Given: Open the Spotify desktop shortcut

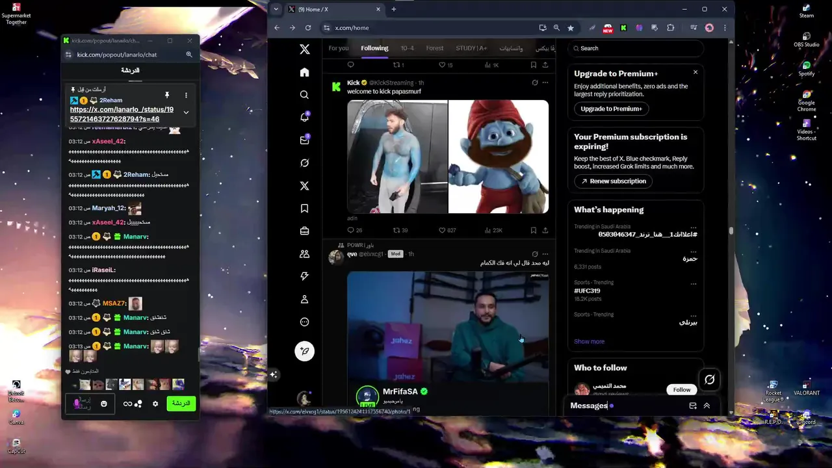Looking at the screenshot, I should [x=806, y=69].
